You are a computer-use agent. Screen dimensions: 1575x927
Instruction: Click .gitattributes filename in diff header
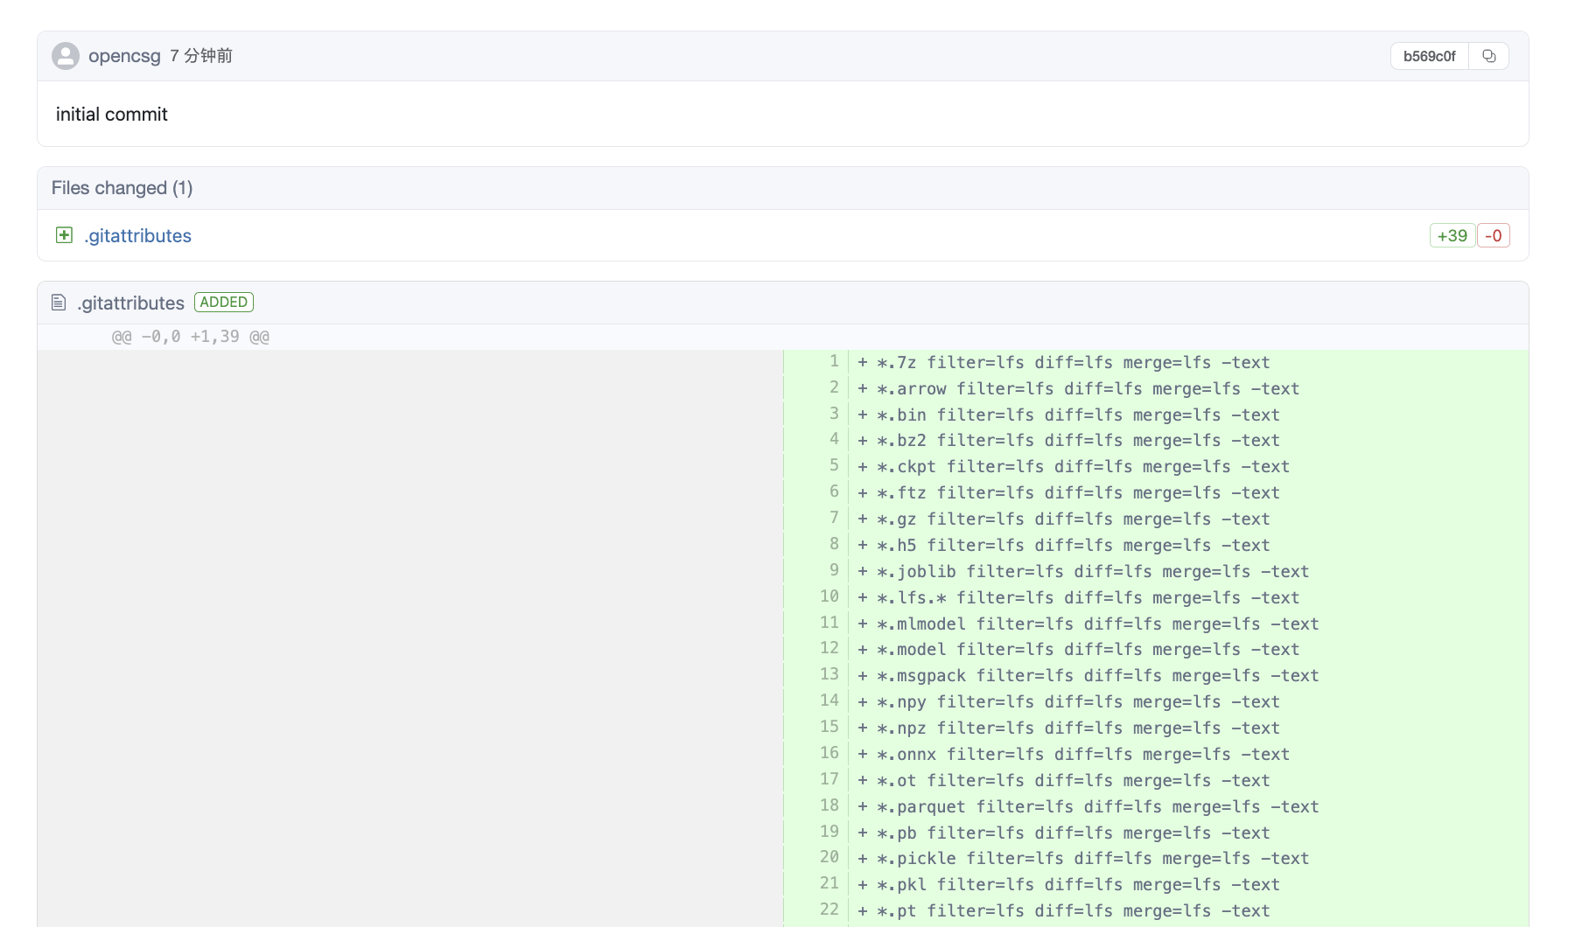[x=131, y=303]
